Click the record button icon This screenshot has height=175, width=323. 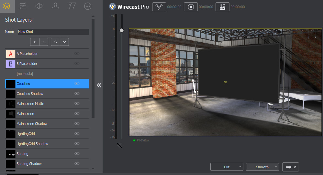190,7
